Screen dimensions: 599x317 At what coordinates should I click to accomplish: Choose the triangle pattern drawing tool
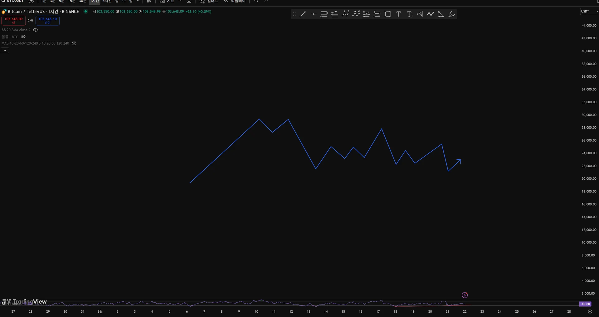click(x=441, y=14)
